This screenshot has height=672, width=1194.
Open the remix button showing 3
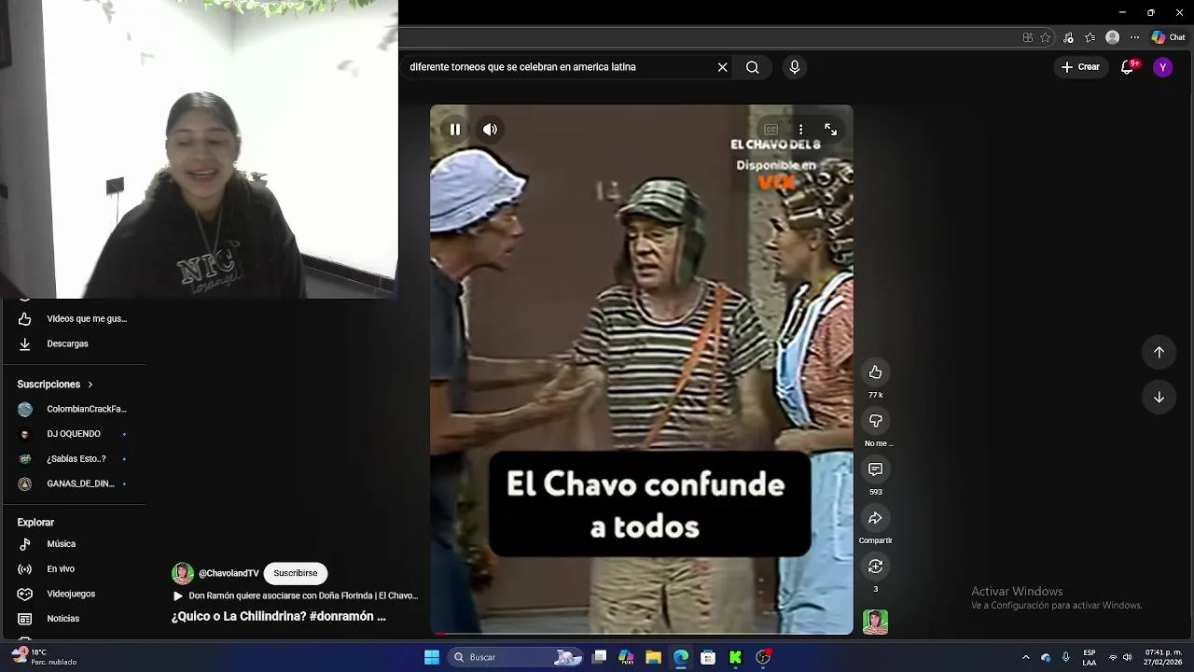click(x=875, y=567)
